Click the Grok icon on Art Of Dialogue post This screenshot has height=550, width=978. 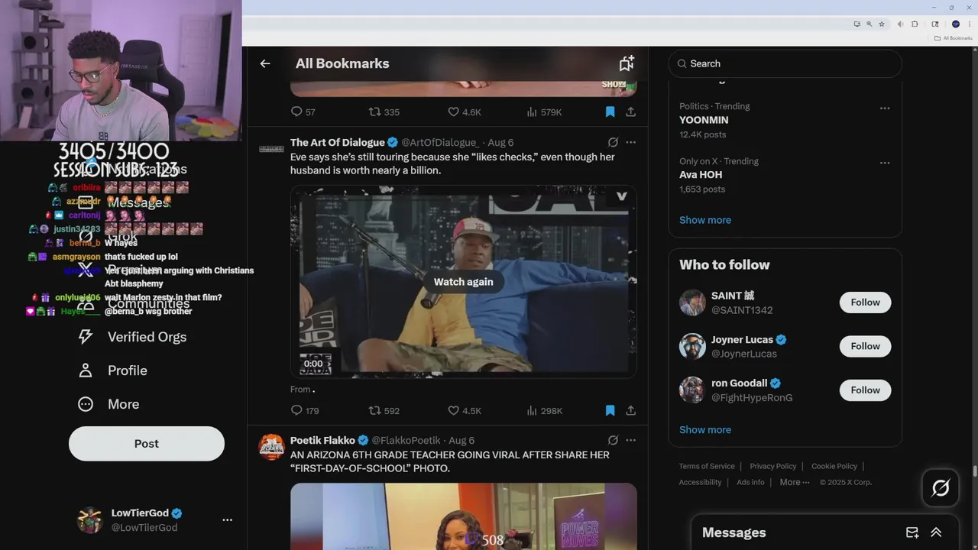pos(613,142)
